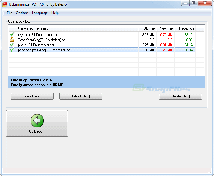Screen dimensions: 214x176
Task: Minimize the FILEminimizer window
Action: point(185,3)
